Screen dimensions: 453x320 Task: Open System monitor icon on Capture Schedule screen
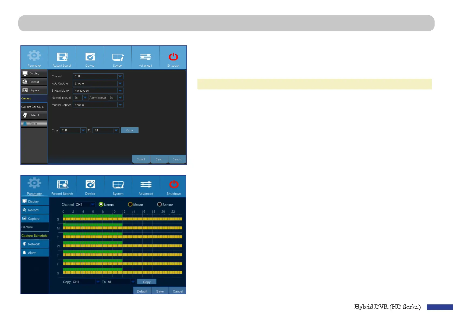118,185
